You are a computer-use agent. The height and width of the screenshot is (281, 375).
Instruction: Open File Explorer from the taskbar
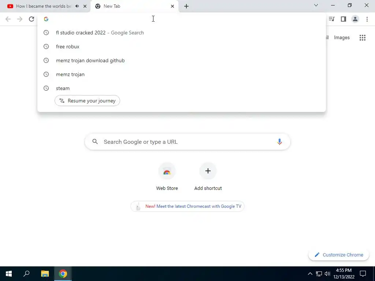pos(45,274)
